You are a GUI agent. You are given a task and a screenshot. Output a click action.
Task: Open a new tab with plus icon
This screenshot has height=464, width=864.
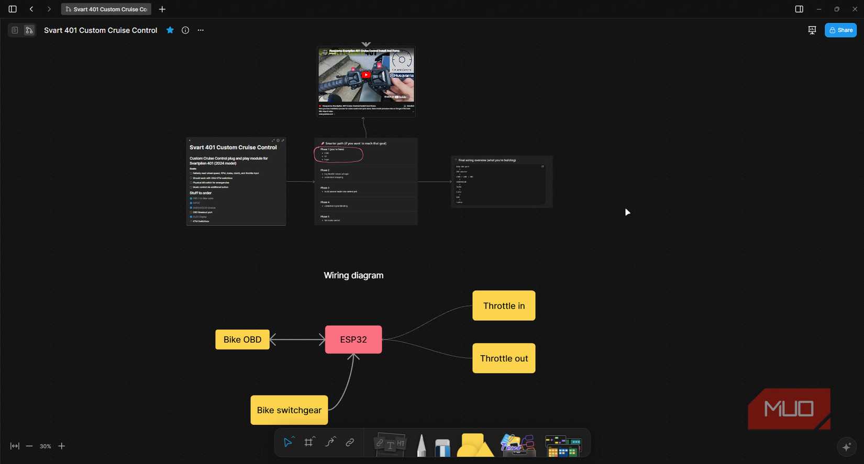[162, 9]
